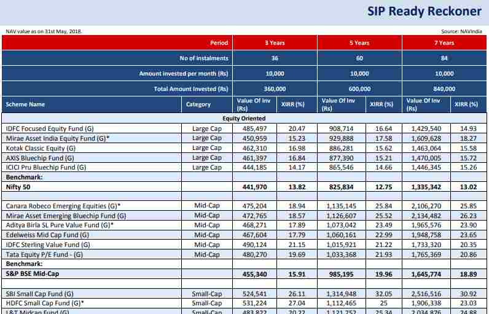Click the Category column header
The height and width of the screenshot is (314, 489).
coord(198,104)
